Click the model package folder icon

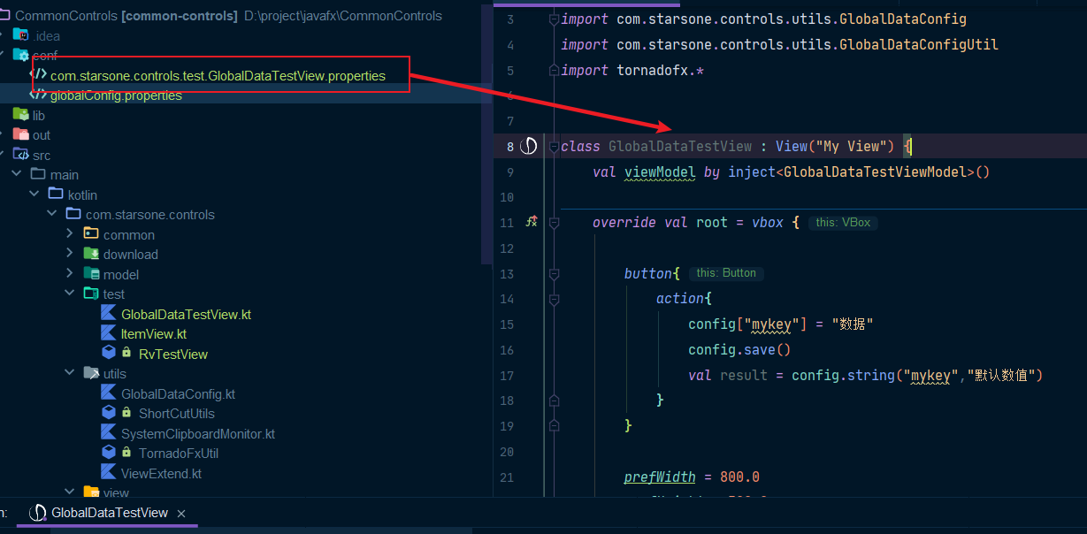coord(91,274)
